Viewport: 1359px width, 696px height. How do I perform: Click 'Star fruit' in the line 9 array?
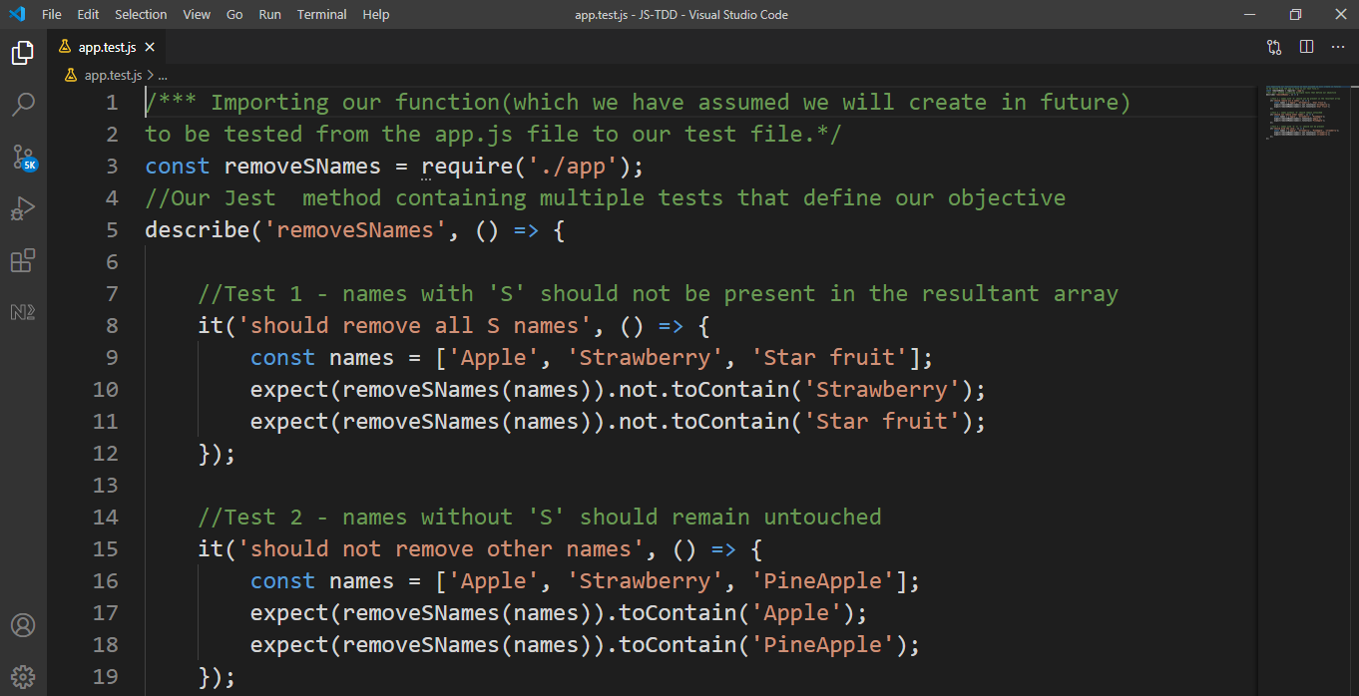click(830, 358)
